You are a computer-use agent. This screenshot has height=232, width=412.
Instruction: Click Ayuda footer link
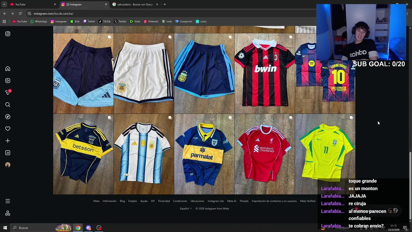pos(144,201)
